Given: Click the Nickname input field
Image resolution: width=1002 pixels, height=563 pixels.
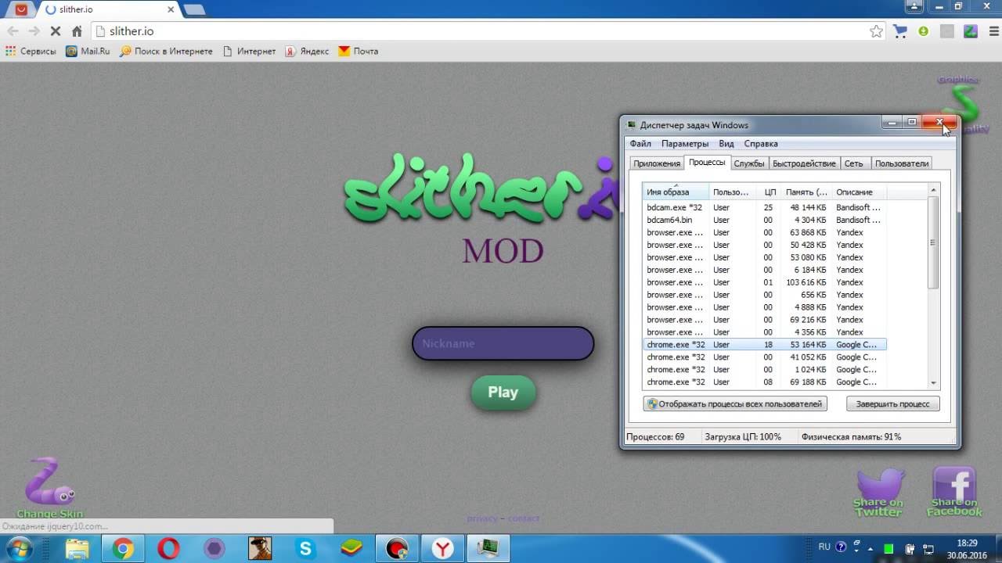Looking at the screenshot, I should 503,343.
